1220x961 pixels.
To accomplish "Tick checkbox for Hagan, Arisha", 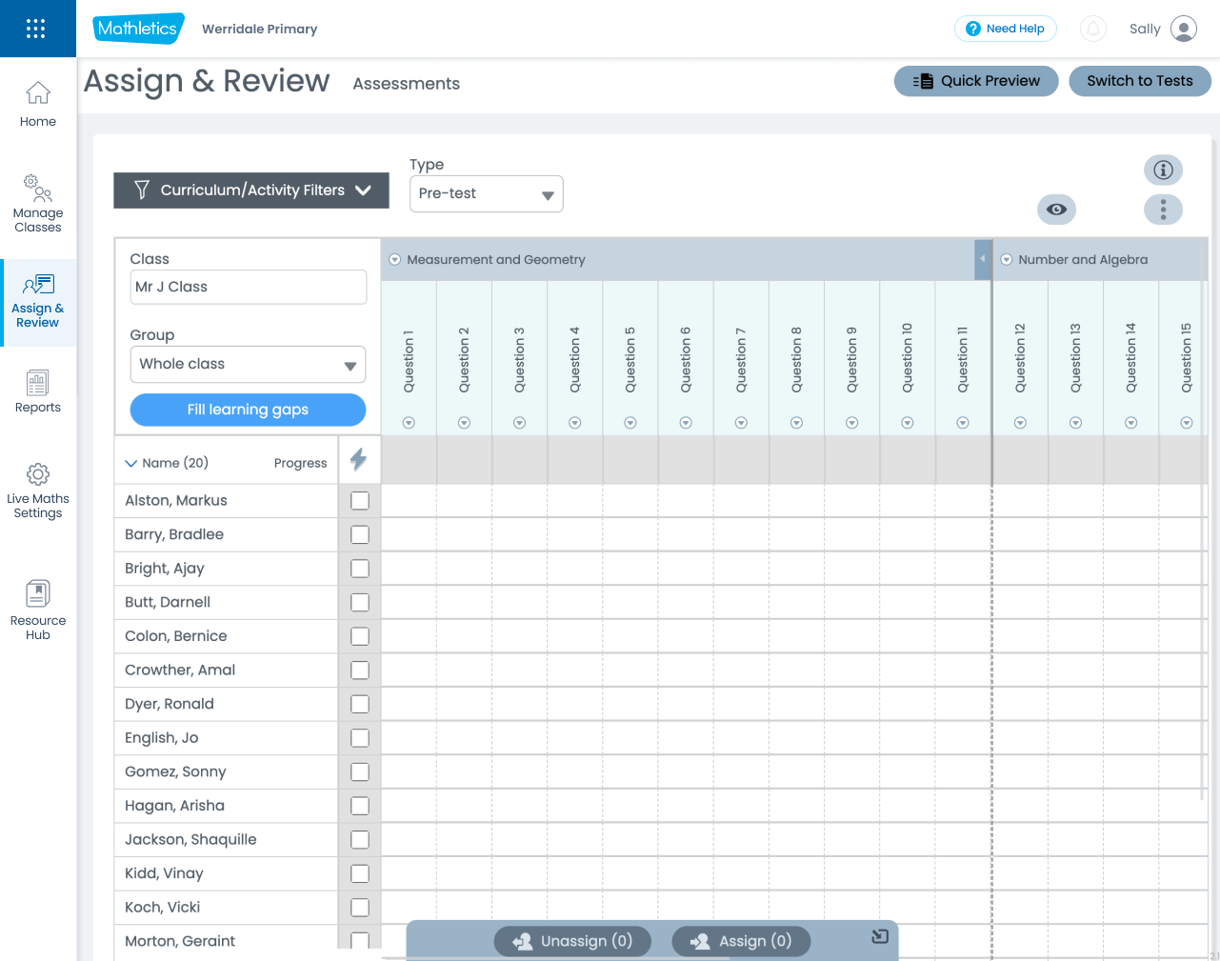I will (360, 806).
